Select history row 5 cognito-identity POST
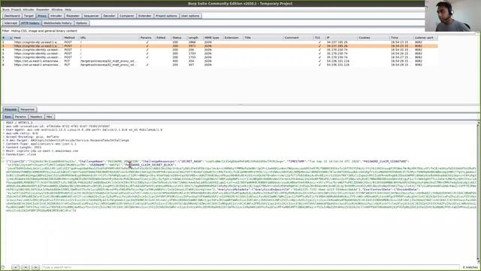This screenshot has height=271, width=481. [219, 53]
